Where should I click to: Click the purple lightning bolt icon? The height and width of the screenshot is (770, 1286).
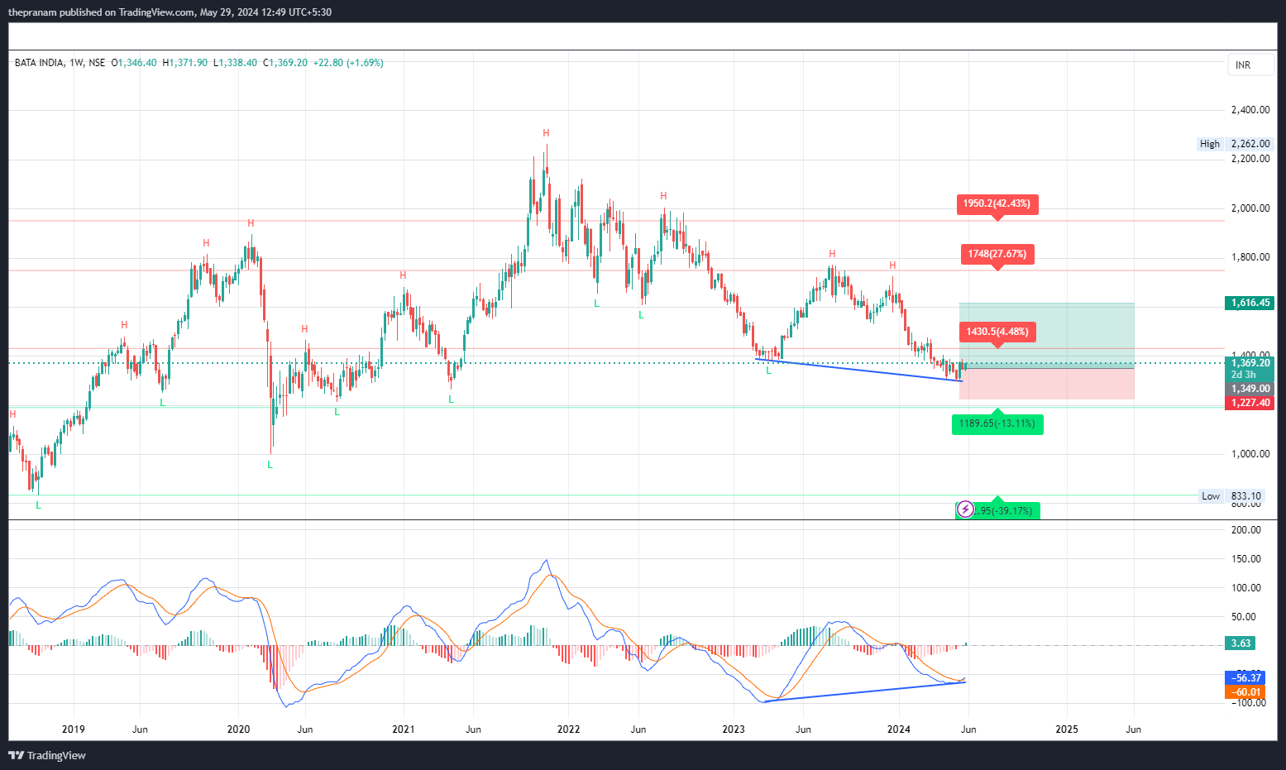point(965,509)
